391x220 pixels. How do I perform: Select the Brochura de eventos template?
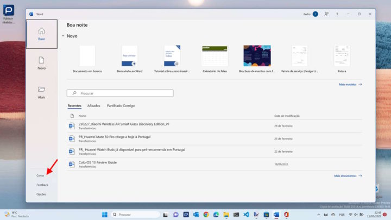tap(257, 59)
